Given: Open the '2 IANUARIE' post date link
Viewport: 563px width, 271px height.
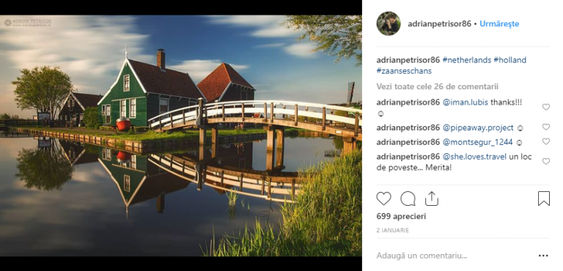Looking at the screenshot, I should click(392, 231).
